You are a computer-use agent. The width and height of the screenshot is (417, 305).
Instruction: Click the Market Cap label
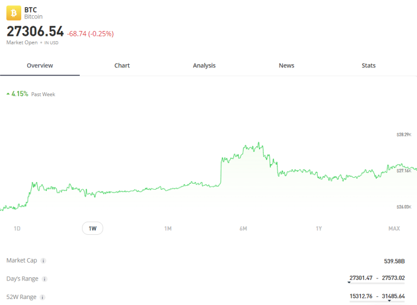pos(22,260)
